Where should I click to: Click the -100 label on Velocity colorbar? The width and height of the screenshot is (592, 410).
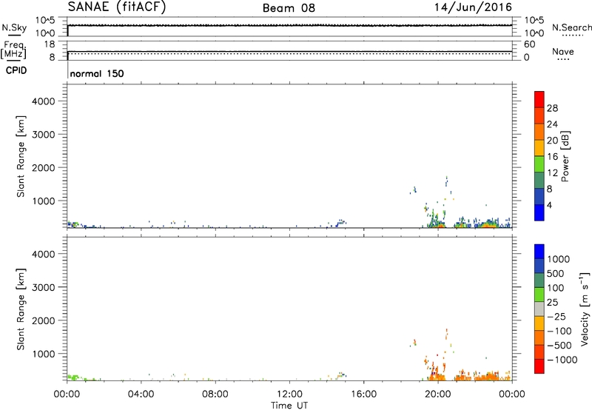559,331
